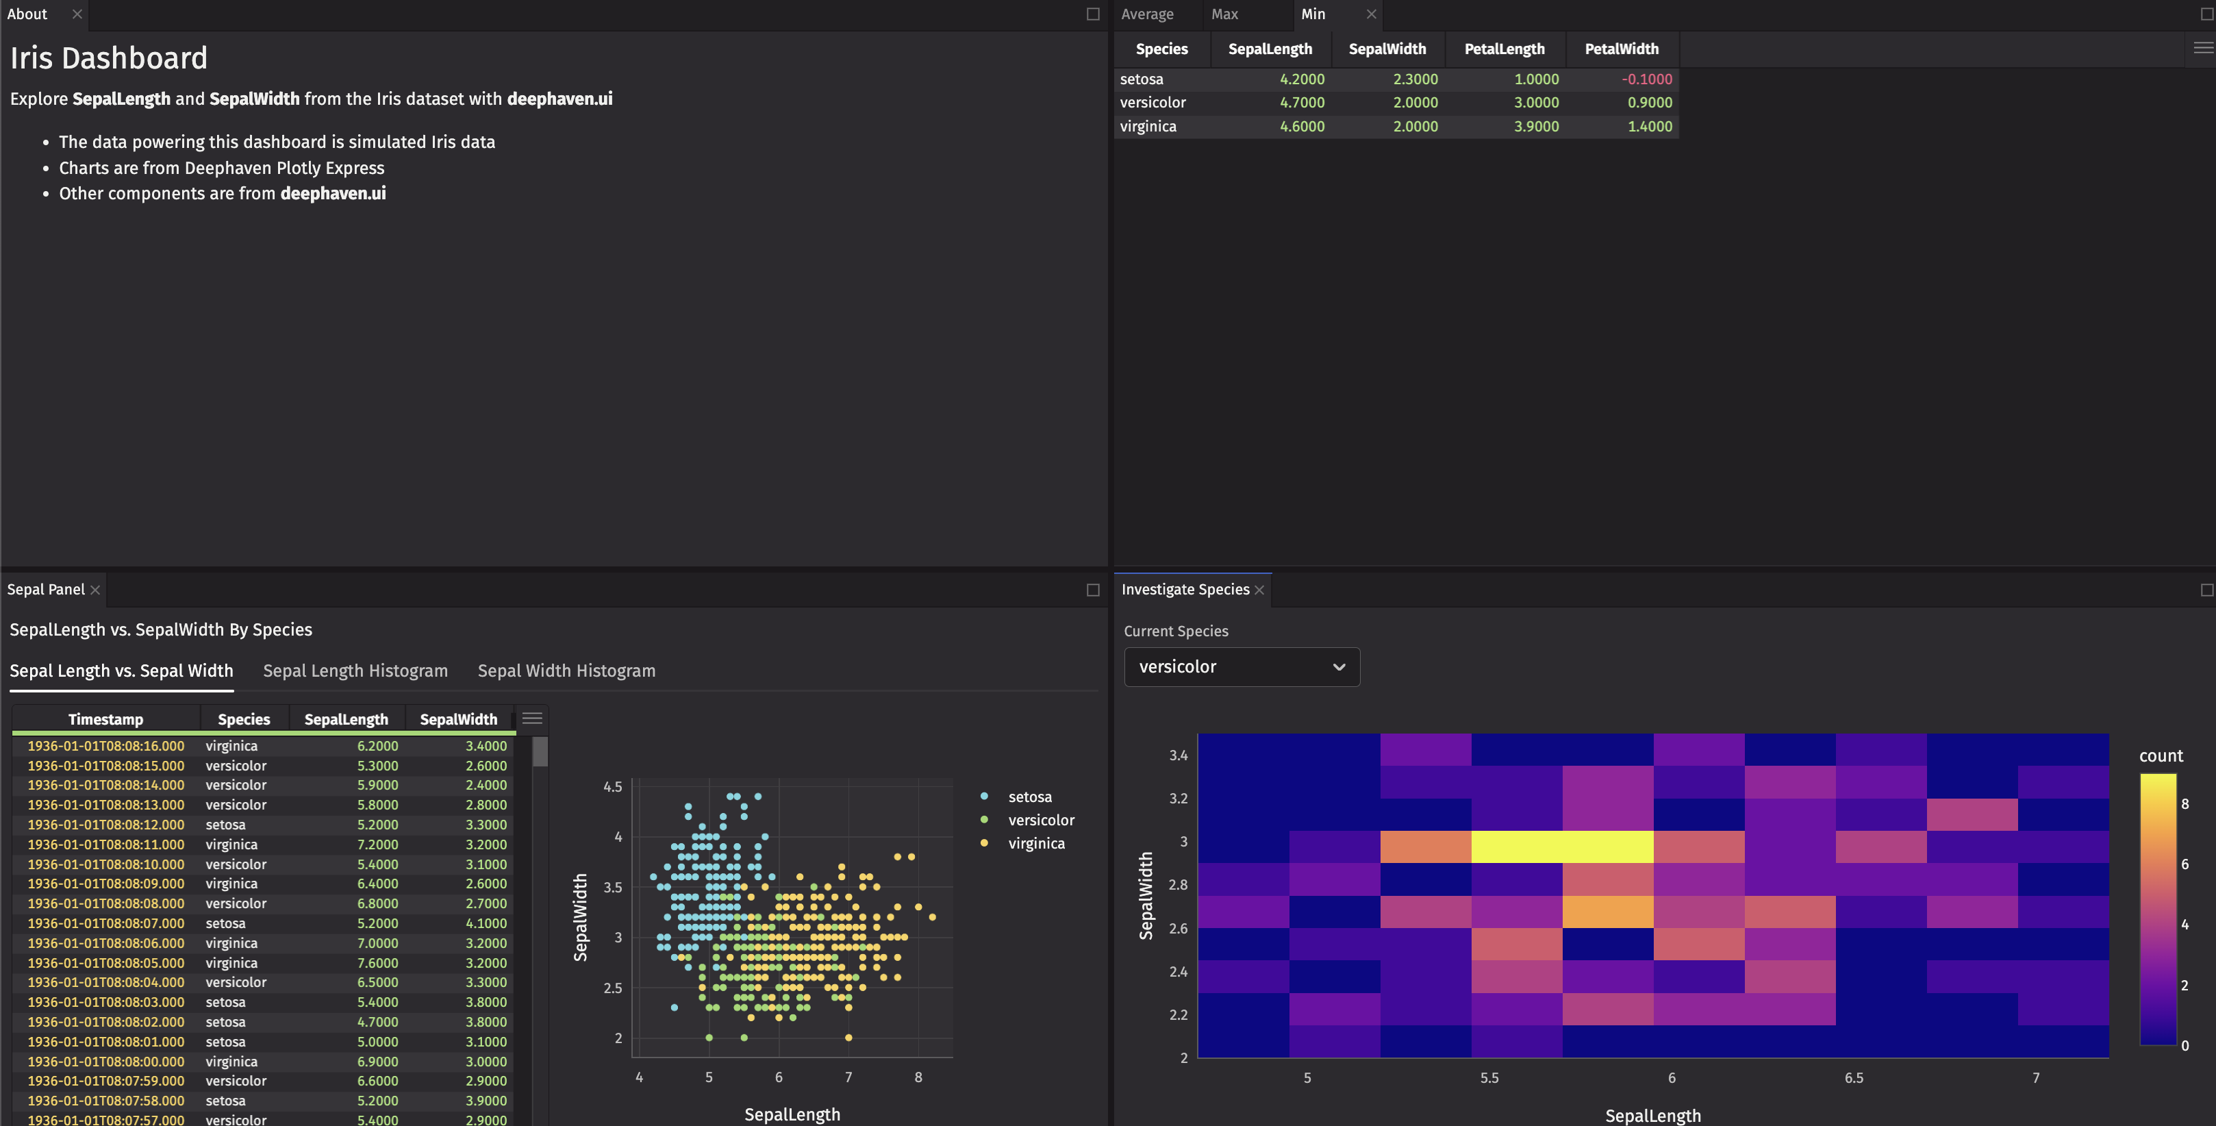This screenshot has height=1126, width=2216.
Task: Switch to the Max tab
Action: (1224, 14)
